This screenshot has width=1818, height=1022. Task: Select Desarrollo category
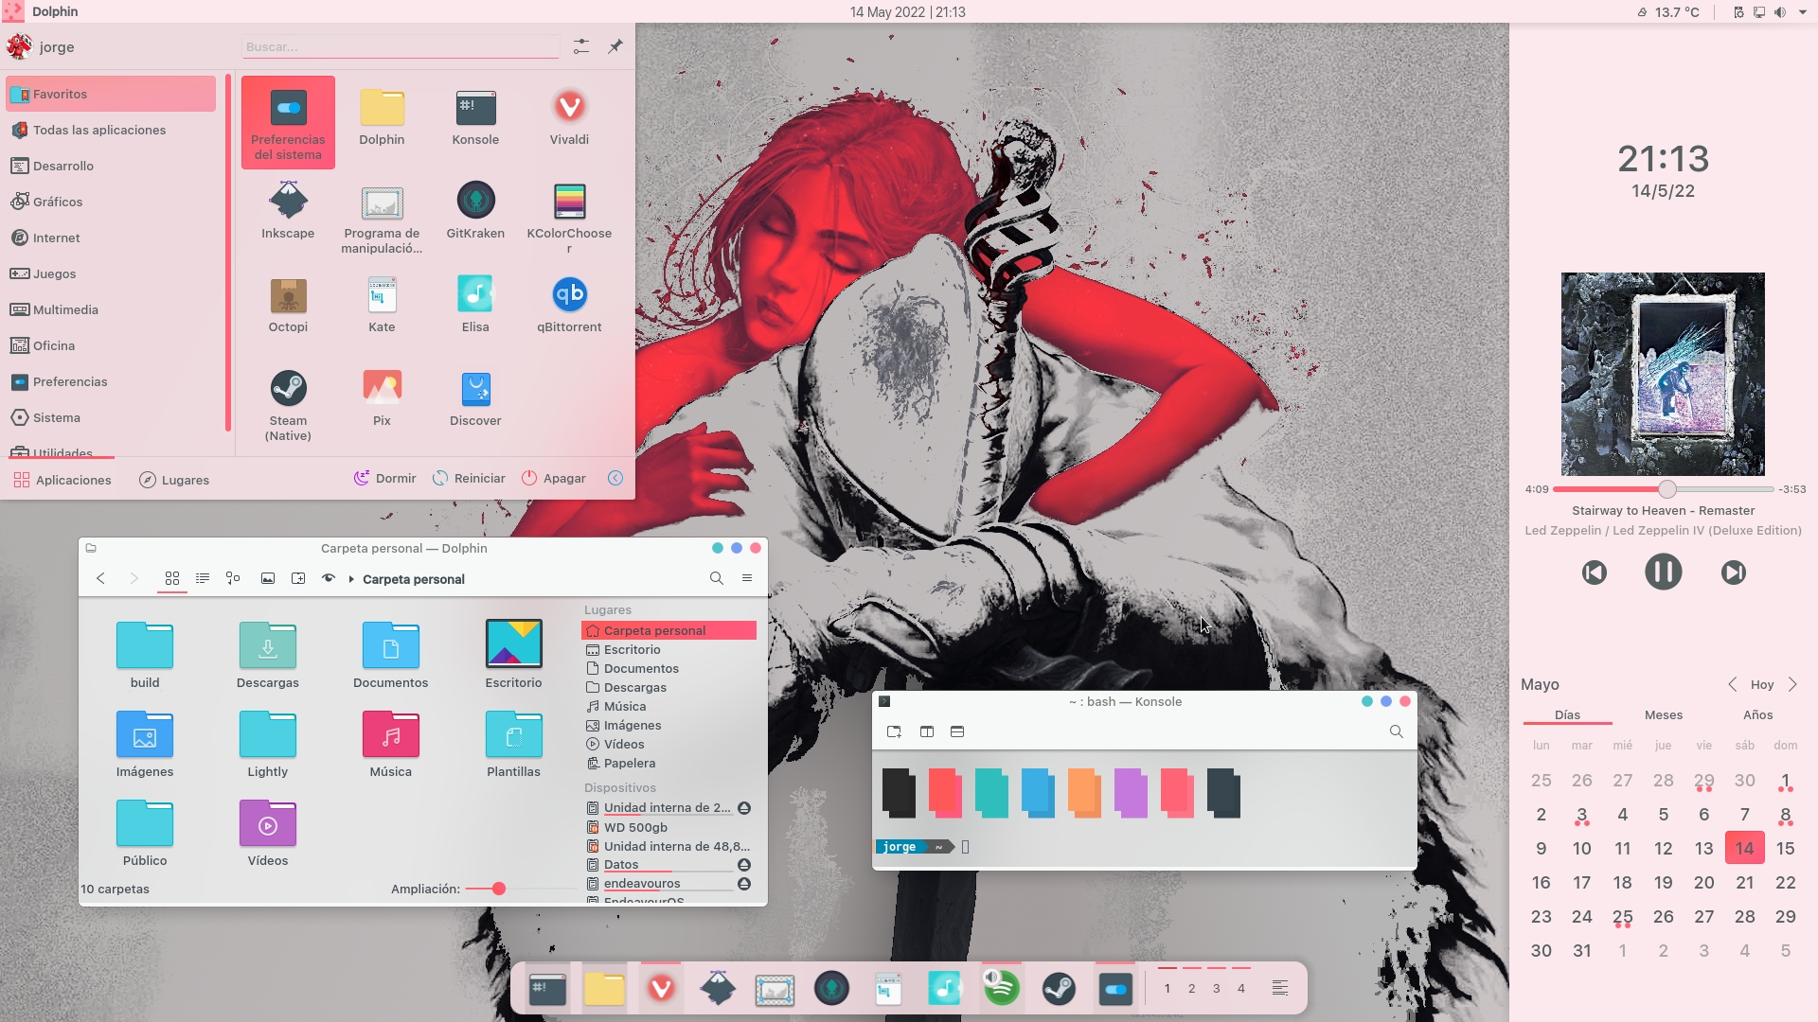(x=111, y=166)
